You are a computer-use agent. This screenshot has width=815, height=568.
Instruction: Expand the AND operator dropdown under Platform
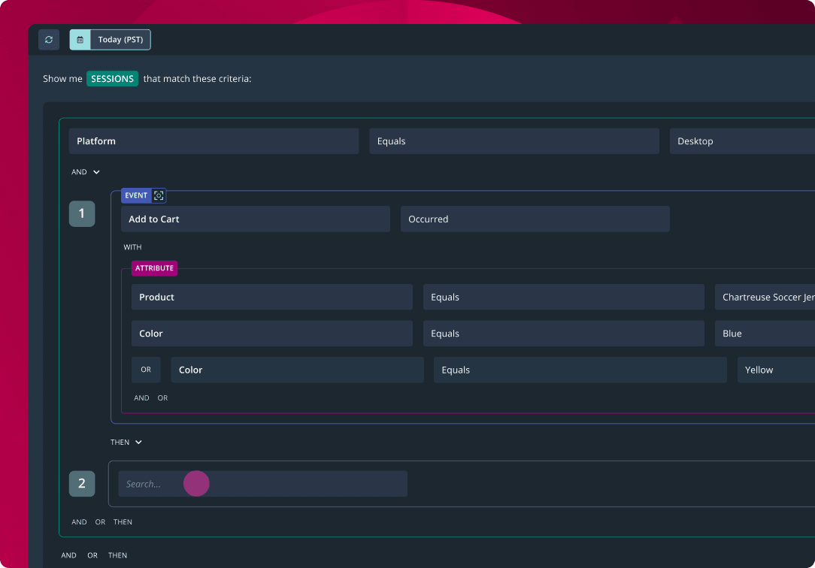pyautogui.click(x=86, y=172)
